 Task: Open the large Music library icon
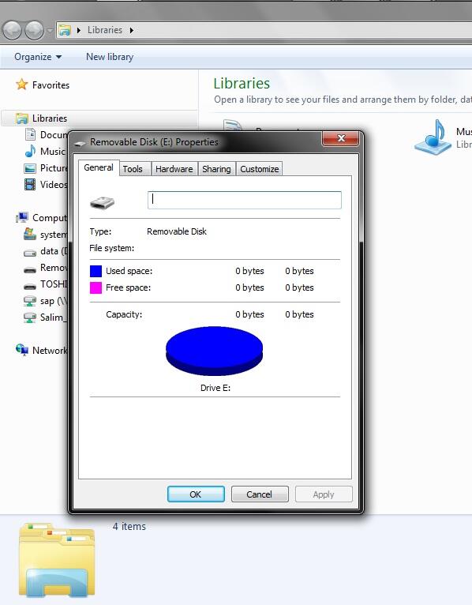click(433, 137)
